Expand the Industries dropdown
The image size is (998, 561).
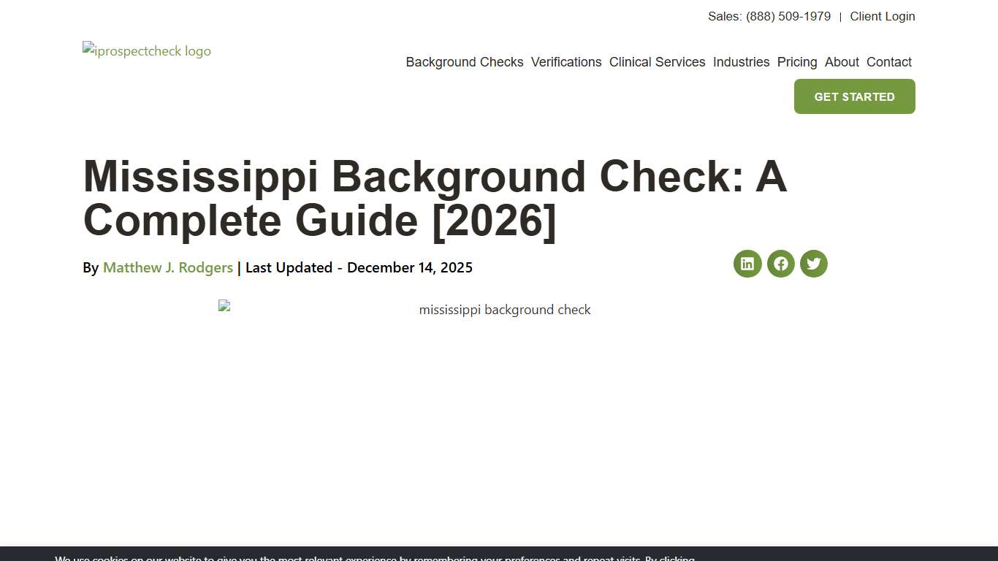tap(741, 62)
